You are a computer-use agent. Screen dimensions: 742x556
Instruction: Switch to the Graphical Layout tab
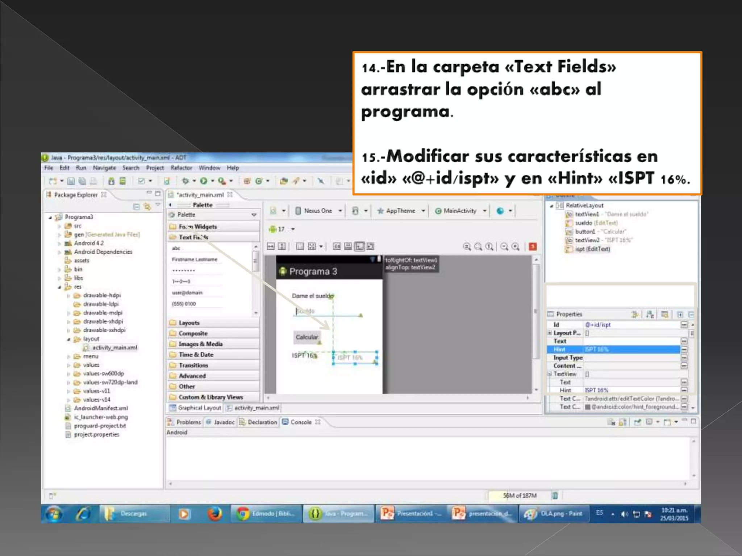(195, 408)
